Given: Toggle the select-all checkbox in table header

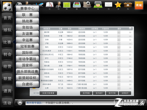Looking at the screenshot, I should pyautogui.click(x=130, y=28).
